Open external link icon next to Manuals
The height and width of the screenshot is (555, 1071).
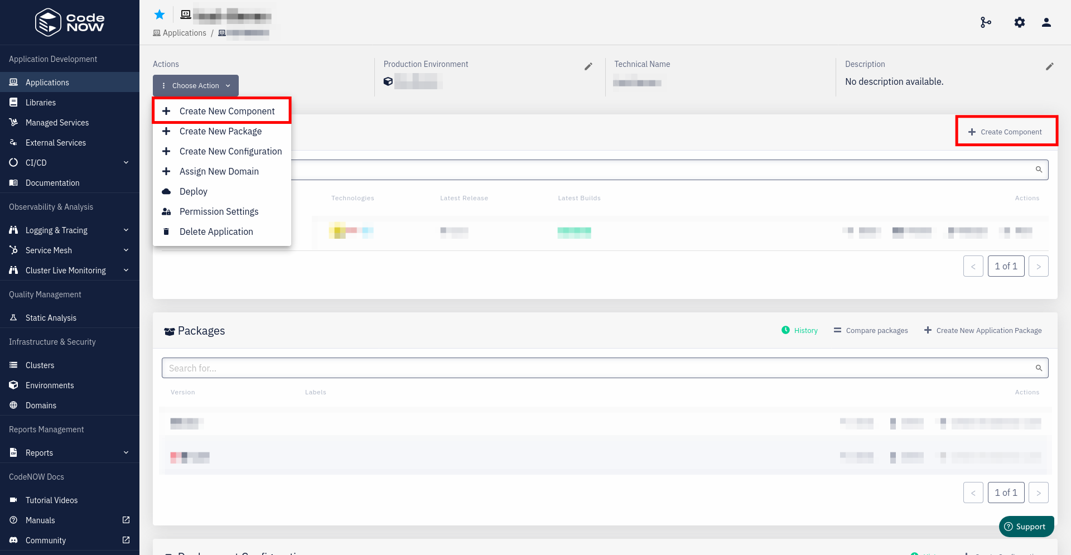(126, 520)
